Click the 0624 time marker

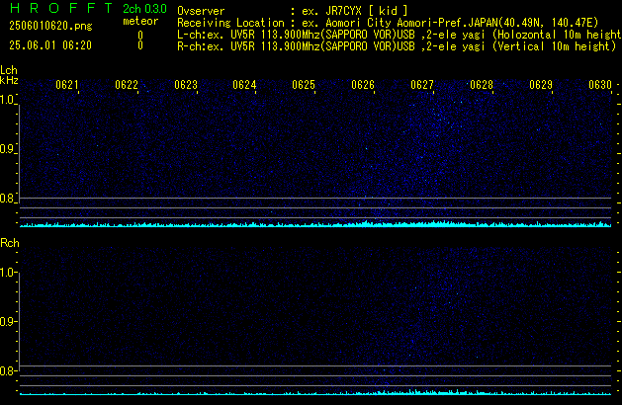(244, 85)
